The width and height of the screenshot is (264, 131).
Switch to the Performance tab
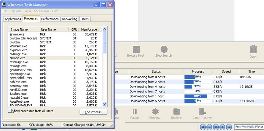pos(50,19)
